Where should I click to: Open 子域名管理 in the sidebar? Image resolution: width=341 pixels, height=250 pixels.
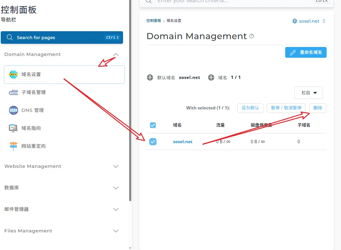coord(64,93)
